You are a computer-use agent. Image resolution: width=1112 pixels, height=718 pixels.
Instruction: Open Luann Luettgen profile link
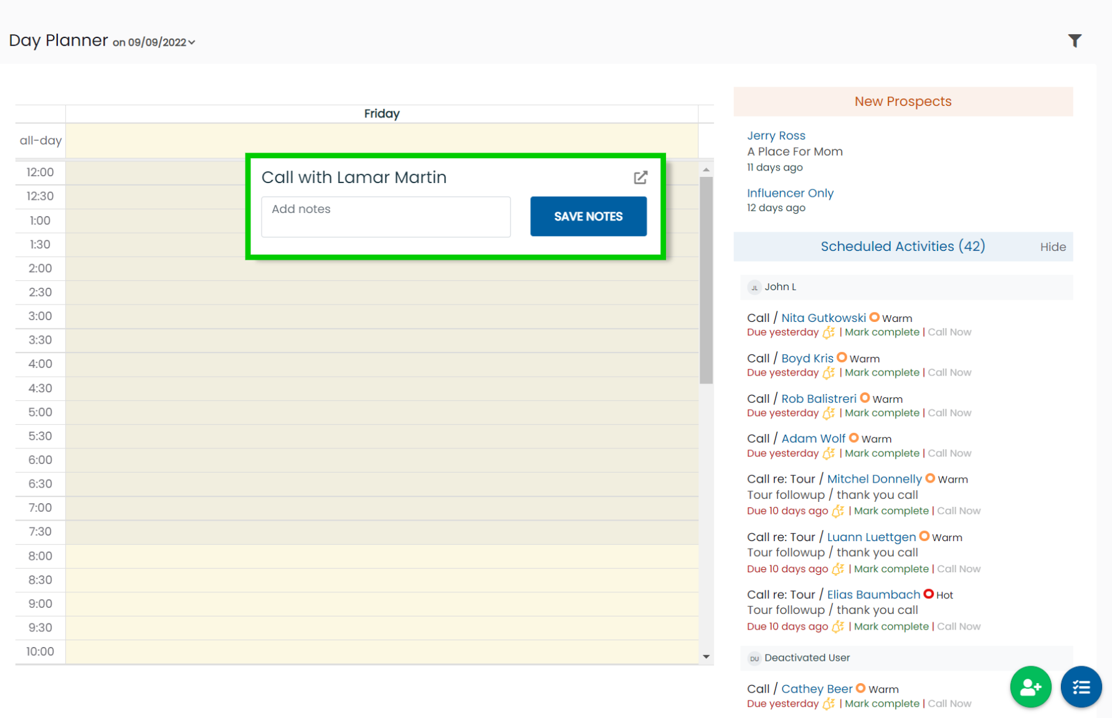tap(871, 537)
